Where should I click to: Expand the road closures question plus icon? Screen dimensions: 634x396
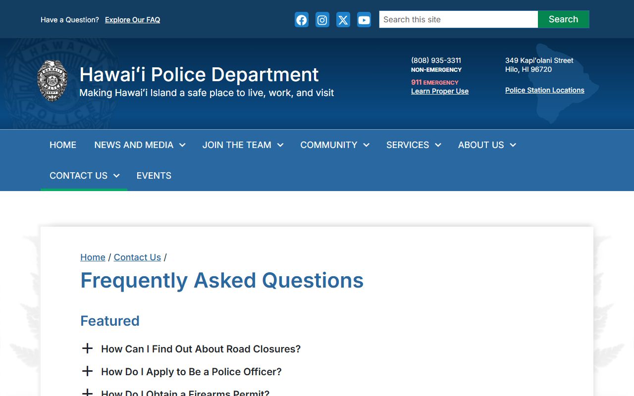[87, 348]
